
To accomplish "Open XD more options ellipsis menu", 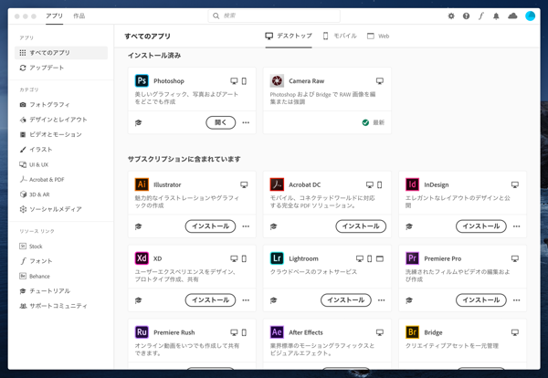I will click(246, 300).
